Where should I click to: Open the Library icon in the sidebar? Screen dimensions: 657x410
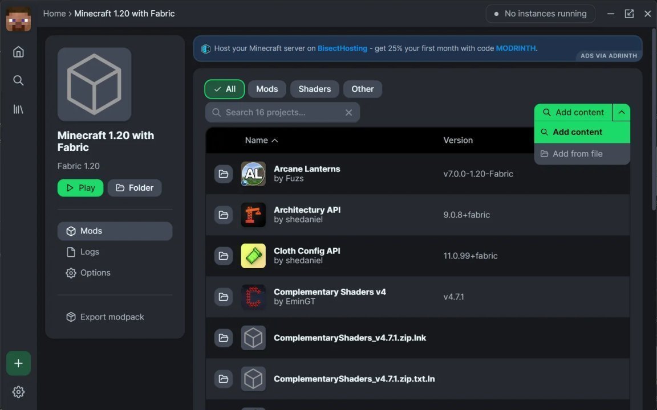(18, 108)
